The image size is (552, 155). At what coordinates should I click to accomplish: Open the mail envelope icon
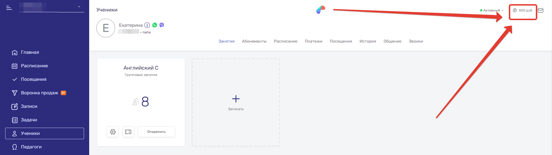click(540, 10)
